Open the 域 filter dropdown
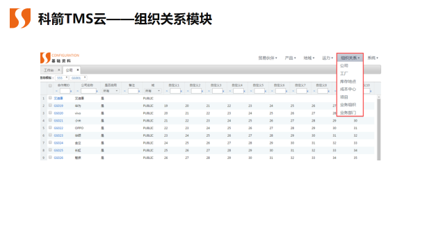Image resolution: width=445 pixels, height=250 pixels. pos(153,91)
